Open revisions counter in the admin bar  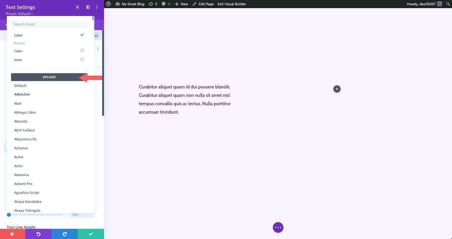click(152, 4)
